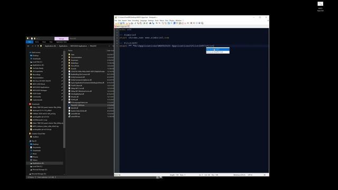This screenshot has height=190, width=338.
Task: Open Notepad++ Edit menu
Action: [119, 21]
